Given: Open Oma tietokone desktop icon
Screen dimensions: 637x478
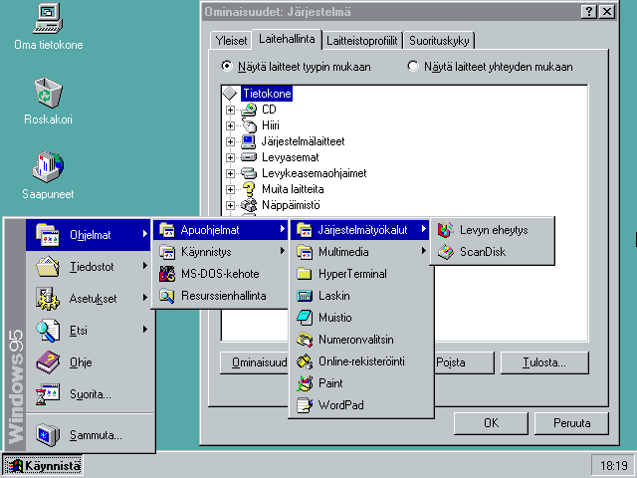Looking at the screenshot, I should click(x=48, y=18).
